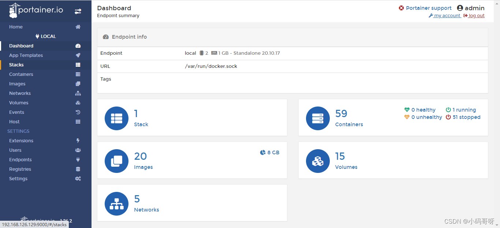The image size is (500, 228).
Task: Click the rocket icon beside App Templates
Action: [x=78, y=55]
